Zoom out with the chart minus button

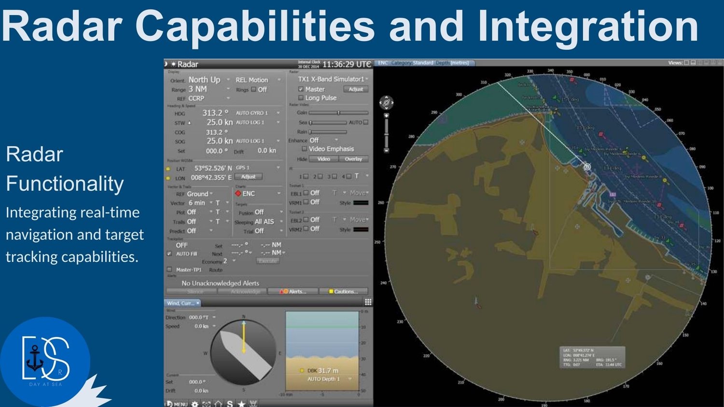coord(386,151)
